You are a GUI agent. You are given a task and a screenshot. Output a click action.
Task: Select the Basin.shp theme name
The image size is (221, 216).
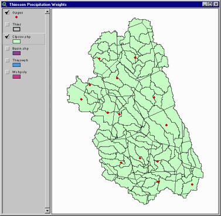coord(21,49)
